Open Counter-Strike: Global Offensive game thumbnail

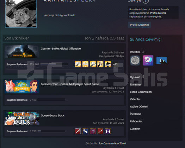point(22,51)
